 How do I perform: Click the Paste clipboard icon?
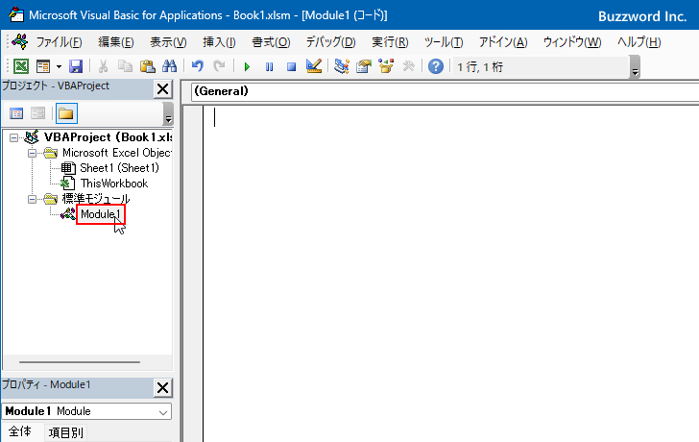pos(147,66)
